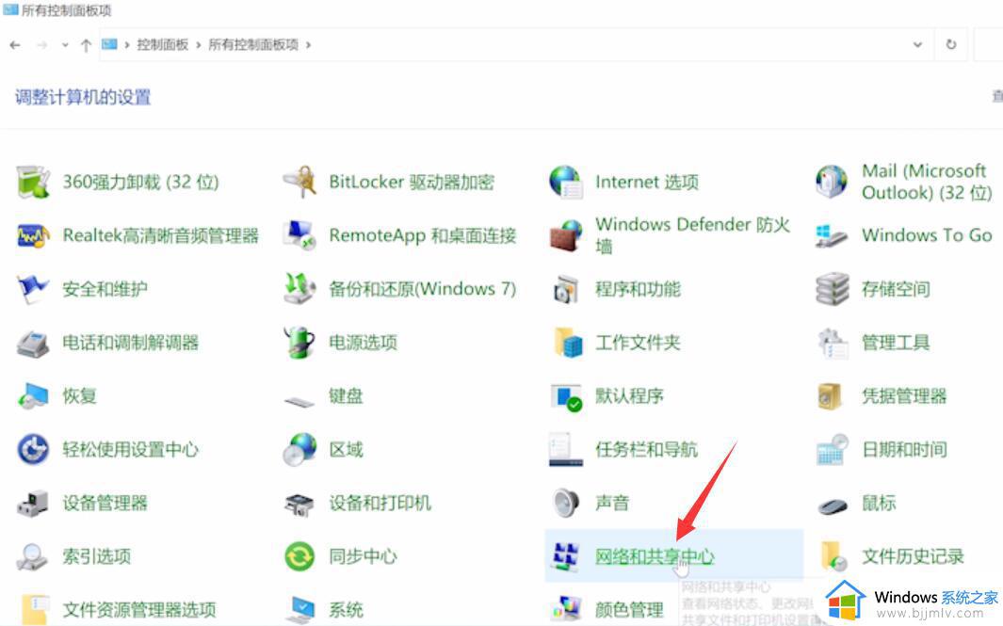Open the 索引选项 magnifier icon

pyautogui.click(x=31, y=556)
